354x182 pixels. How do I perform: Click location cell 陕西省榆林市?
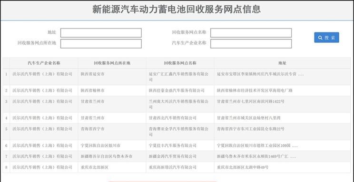[93, 91]
